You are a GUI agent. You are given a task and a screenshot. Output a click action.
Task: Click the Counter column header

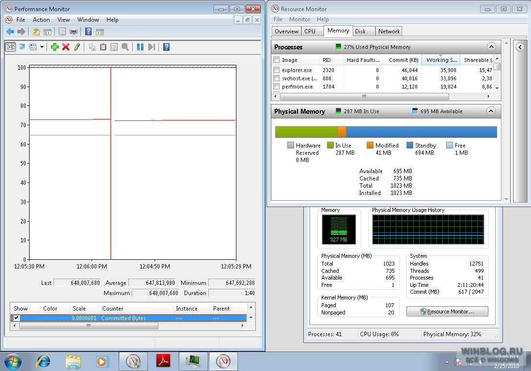[136, 309]
